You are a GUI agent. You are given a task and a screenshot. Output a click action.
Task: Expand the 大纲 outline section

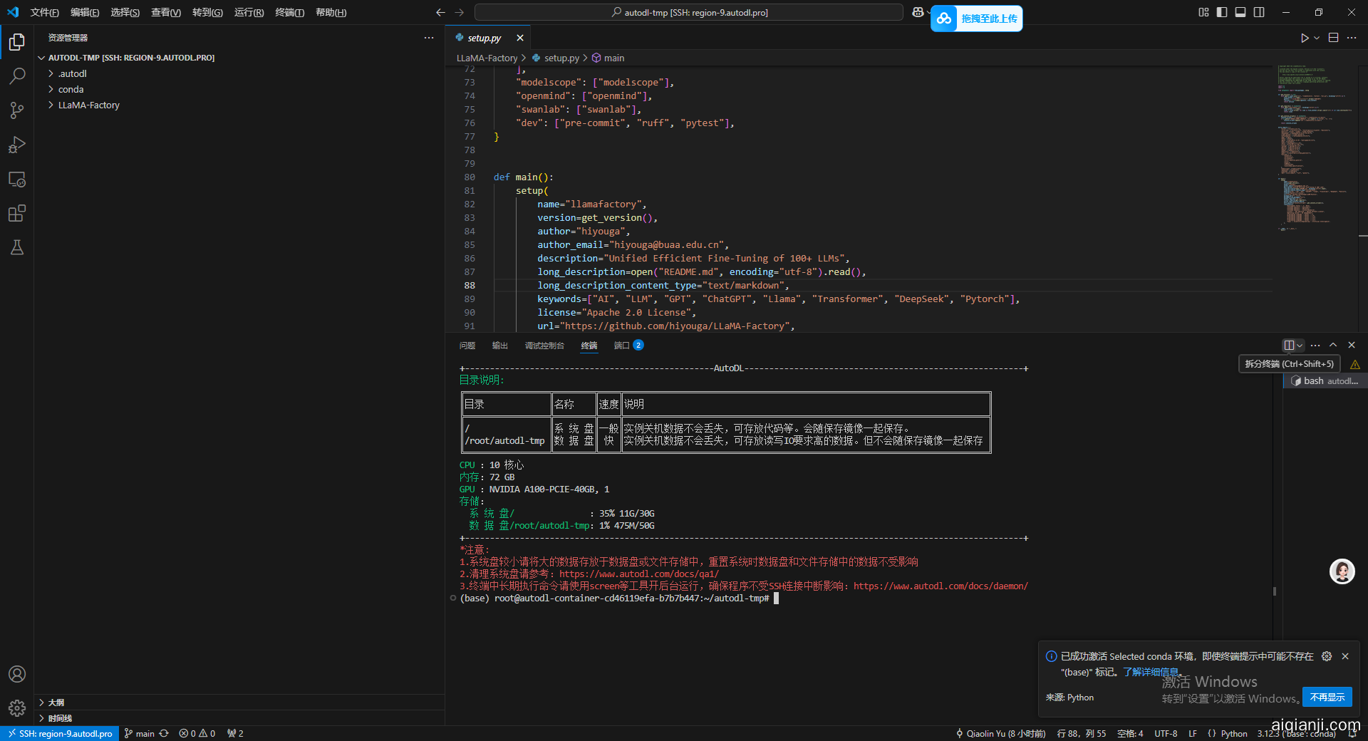pyautogui.click(x=56, y=703)
